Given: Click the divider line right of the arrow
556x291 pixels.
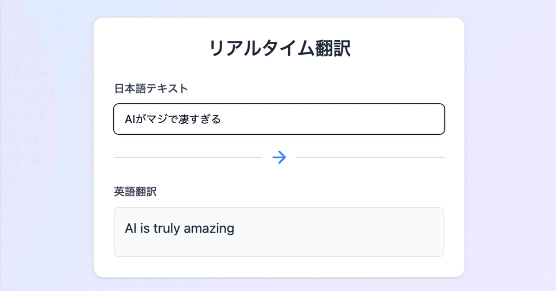Looking at the screenshot, I should tap(370, 158).
